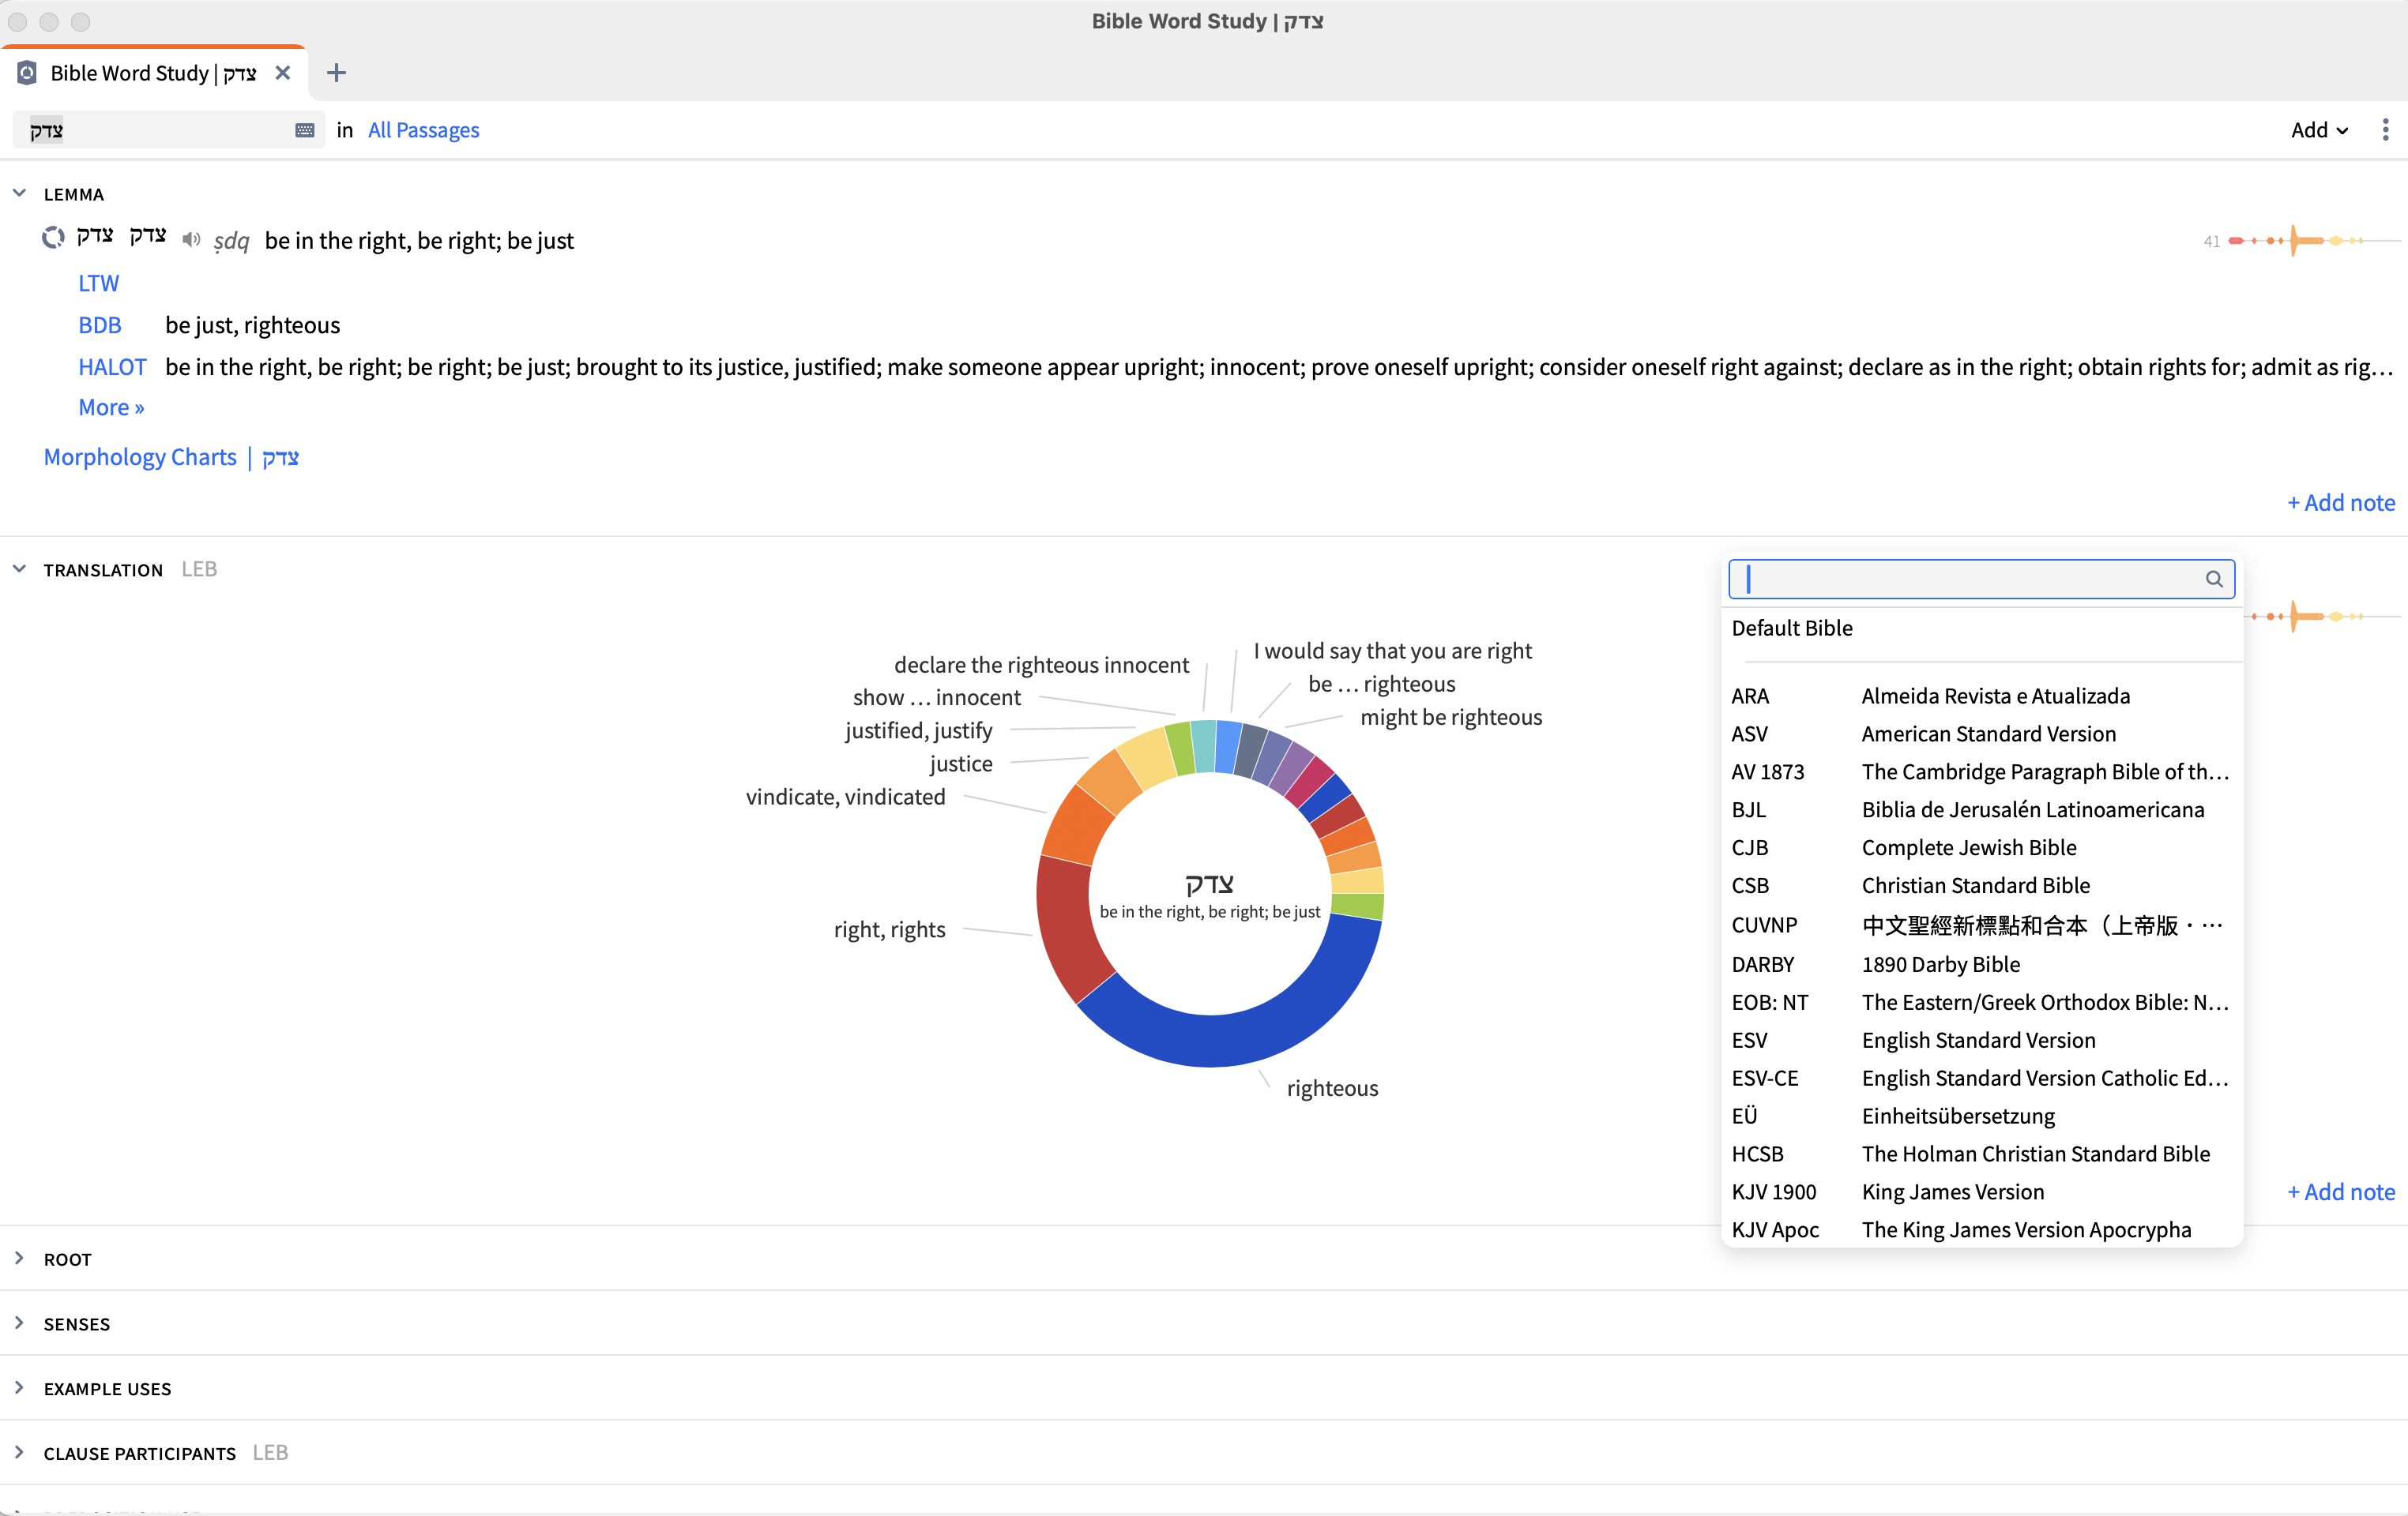Open the on-screen keyboard icon in search box

tap(305, 130)
